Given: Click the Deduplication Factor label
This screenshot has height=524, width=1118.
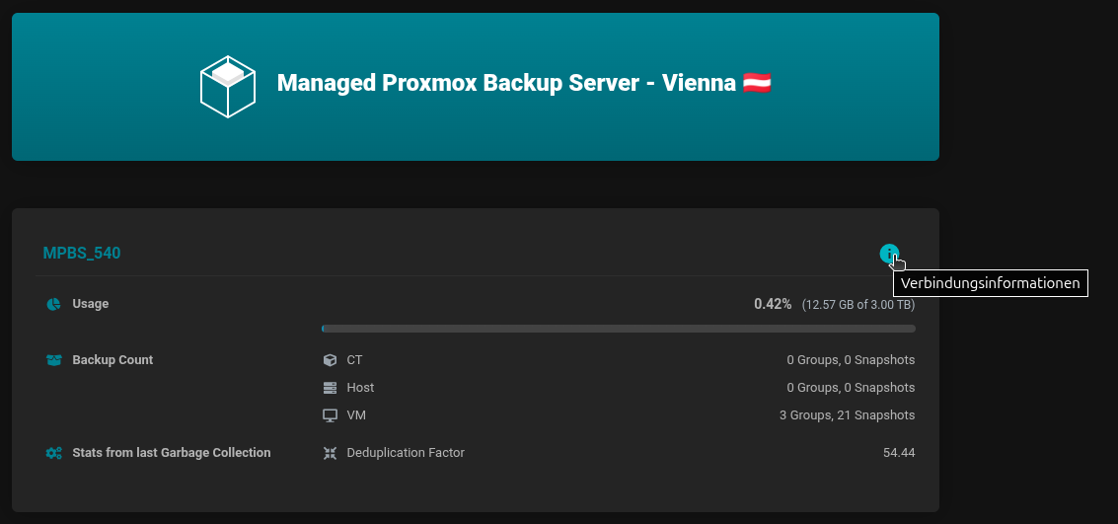Looking at the screenshot, I should (x=406, y=453).
